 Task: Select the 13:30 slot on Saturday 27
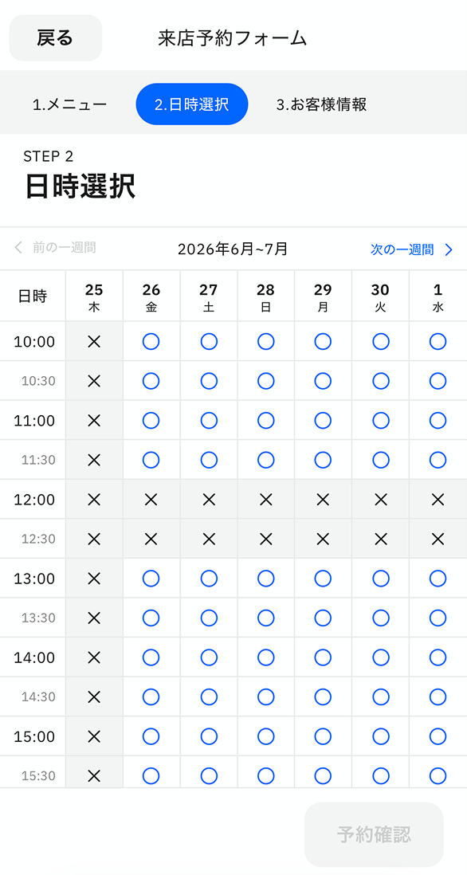tap(209, 618)
